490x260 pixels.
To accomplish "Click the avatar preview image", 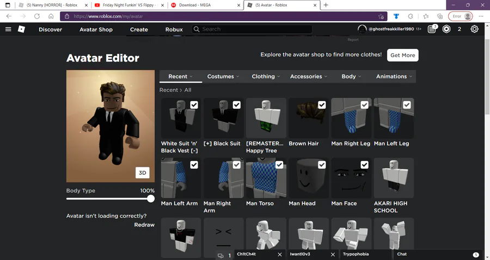I will (x=111, y=126).
